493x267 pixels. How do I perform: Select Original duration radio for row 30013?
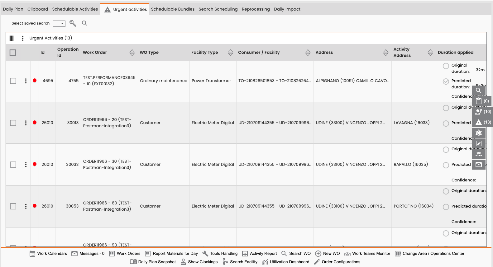[446, 108]
